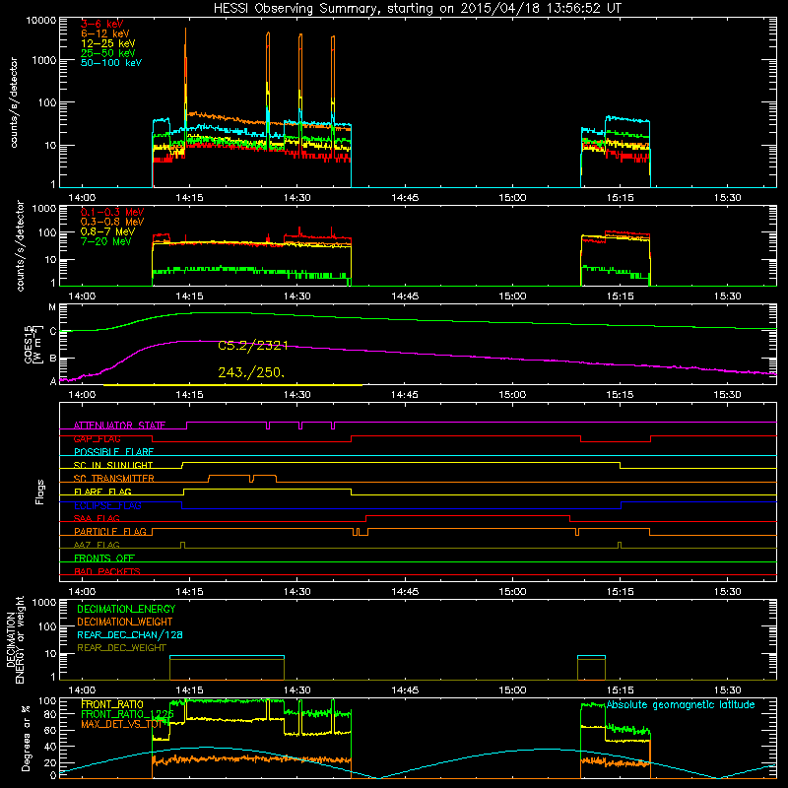Click the 10000 y-axis value of the top panel
The width and height of the screenshot is (788, 788).
coord(41,21)
